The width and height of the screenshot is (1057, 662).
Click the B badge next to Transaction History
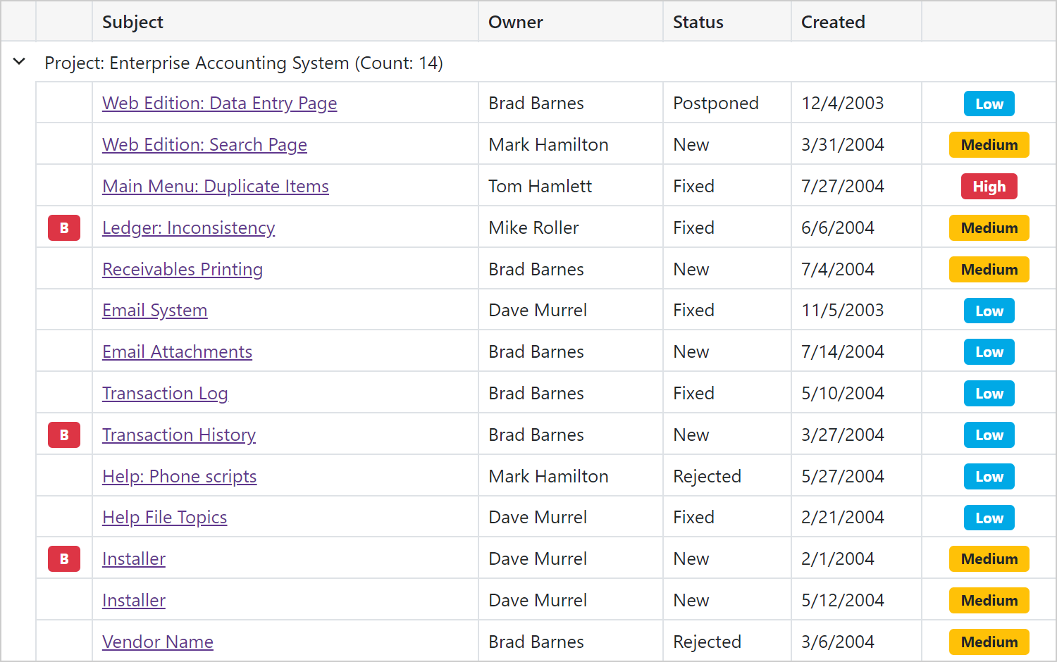[63, 435]
